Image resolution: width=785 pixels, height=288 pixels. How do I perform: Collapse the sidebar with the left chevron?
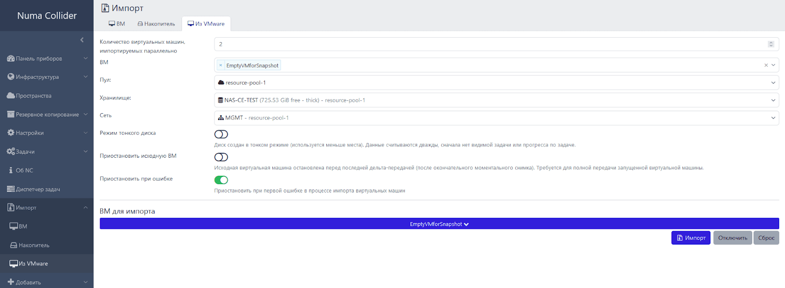[x=82, y=40]
